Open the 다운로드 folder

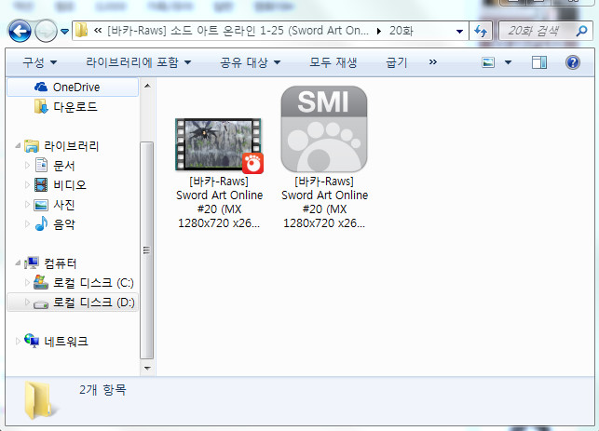tap(75, 106)
